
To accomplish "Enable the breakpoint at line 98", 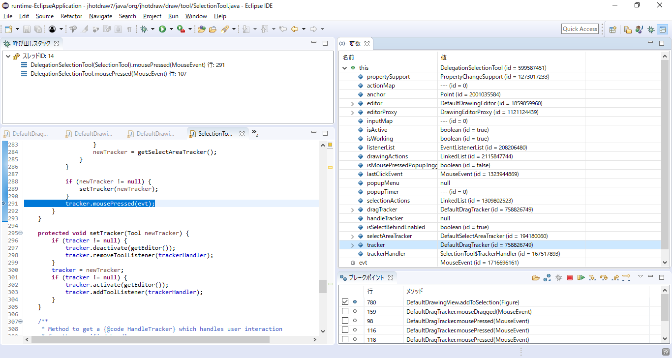I will 345,321.
